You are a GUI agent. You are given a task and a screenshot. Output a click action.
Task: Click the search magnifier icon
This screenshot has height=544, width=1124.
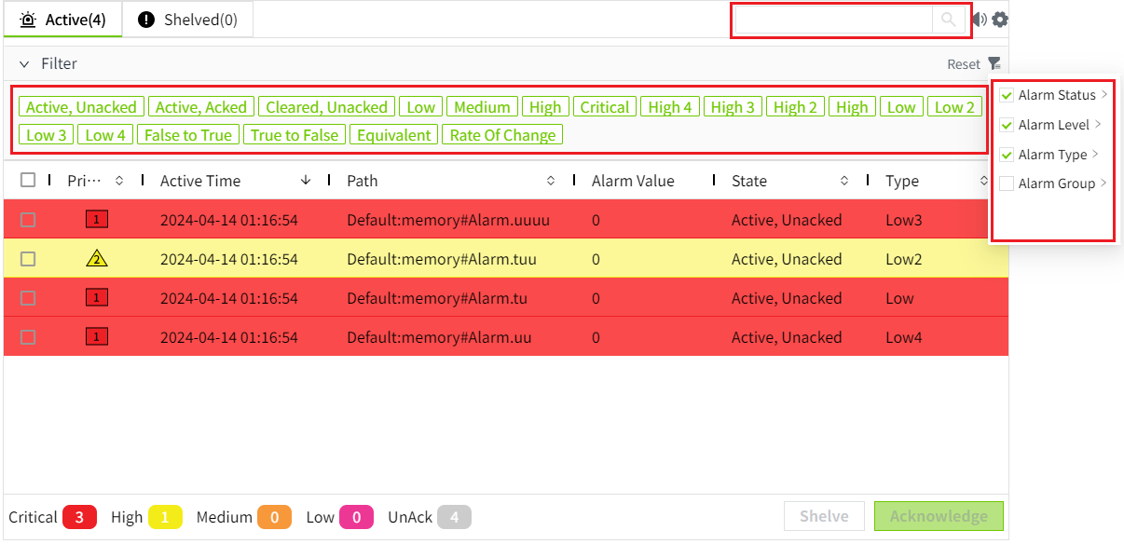[948, 20]
